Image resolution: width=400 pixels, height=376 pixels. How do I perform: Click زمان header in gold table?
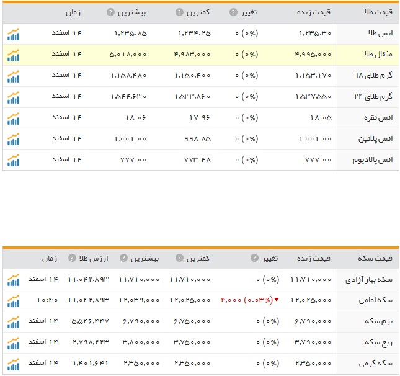[x=73, y=12]
